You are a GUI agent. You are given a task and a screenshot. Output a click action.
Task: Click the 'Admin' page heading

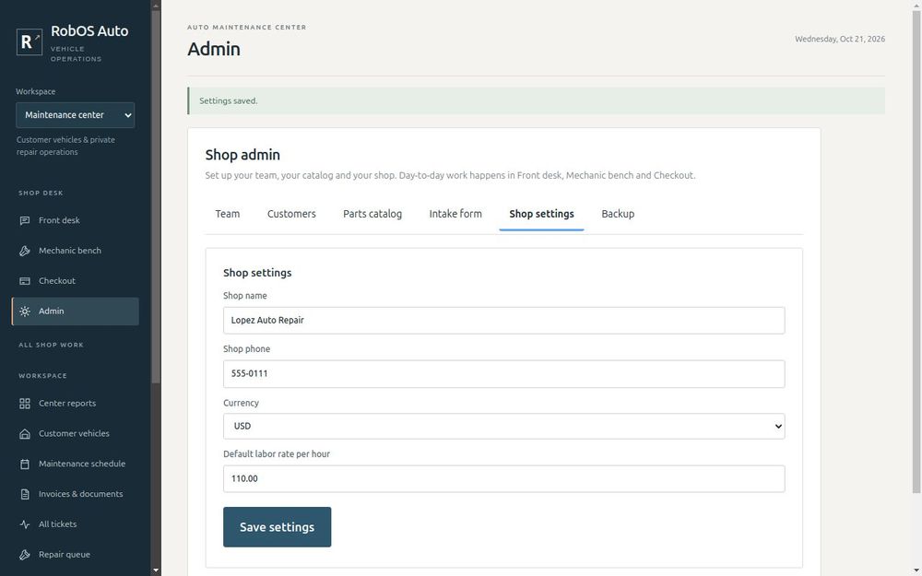pyautogui.click(x=214, y=49)
